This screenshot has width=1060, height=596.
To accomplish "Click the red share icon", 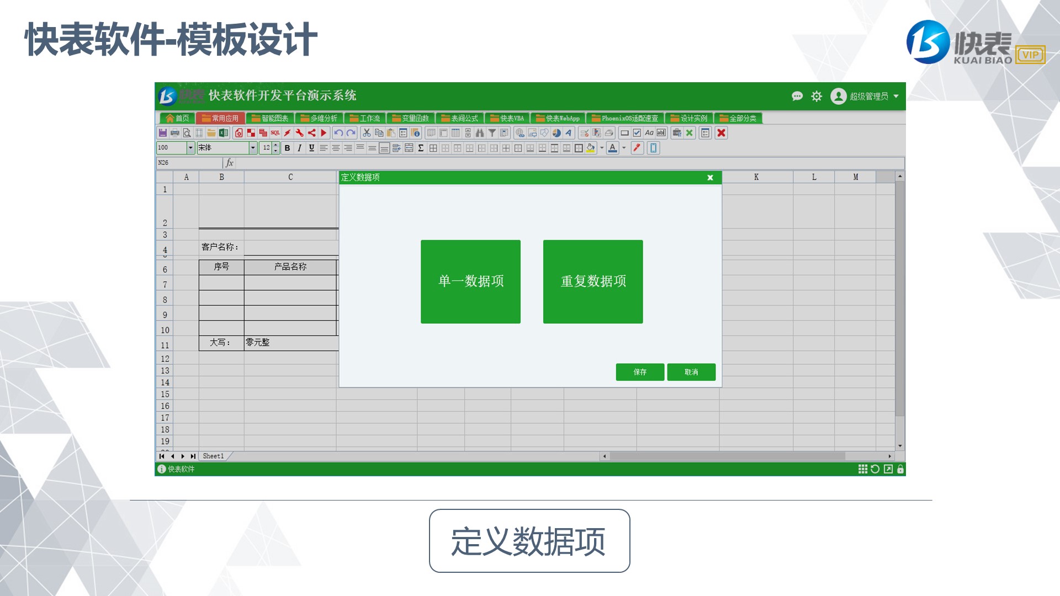I will coord(311,133).
